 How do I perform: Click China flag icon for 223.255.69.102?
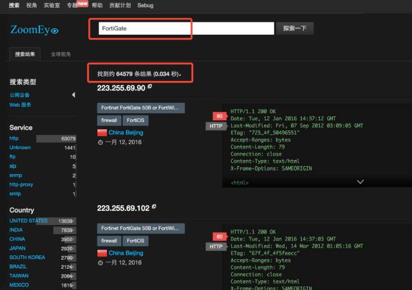click(102, 253)
